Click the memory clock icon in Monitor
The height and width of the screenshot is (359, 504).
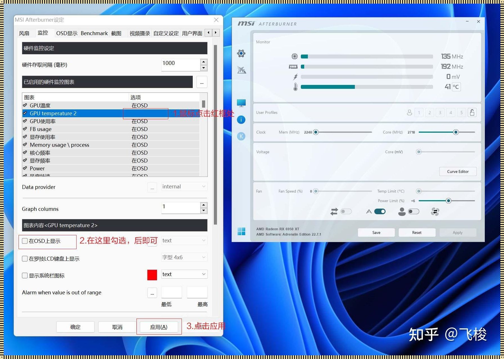coord(293,67)
